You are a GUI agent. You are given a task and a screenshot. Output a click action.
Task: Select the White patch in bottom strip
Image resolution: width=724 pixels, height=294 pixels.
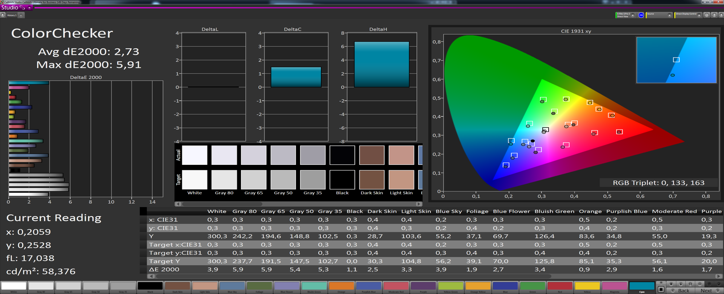pos(14,287)
